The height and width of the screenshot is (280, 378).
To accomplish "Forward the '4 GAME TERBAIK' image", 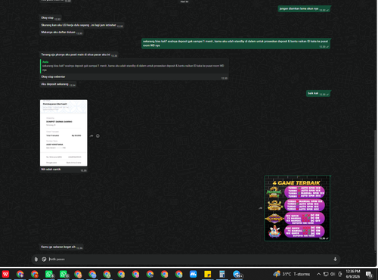I will [x=260, y=208].
